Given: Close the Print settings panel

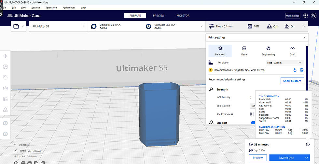Looking at the screenshot, I should (x=305, y=38).
